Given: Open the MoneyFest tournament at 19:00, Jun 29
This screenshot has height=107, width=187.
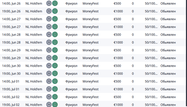Looking at the screenshot, I should (x=90, y=58).
